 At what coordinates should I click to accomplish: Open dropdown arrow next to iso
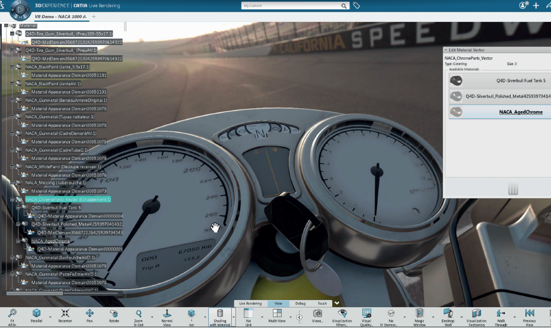205,317
